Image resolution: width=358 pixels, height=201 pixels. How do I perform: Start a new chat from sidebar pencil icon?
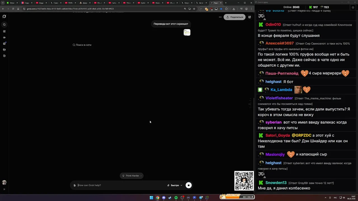click(4, 31)
